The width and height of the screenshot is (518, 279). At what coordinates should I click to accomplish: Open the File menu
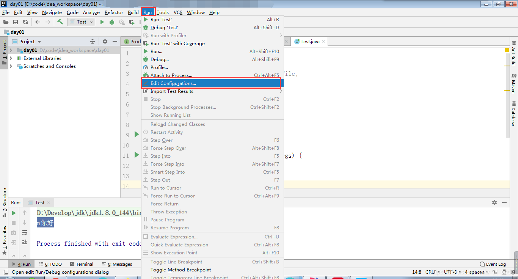(6, 12)
